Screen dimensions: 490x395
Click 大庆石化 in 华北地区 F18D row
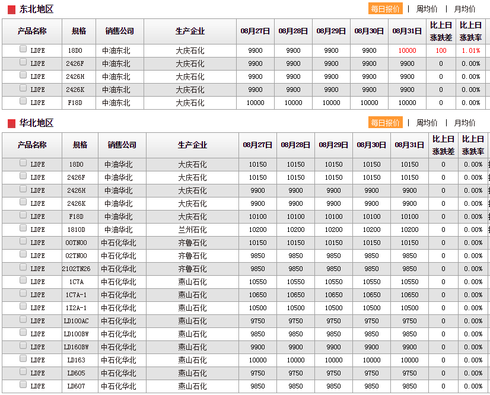(x=192, y=217)
